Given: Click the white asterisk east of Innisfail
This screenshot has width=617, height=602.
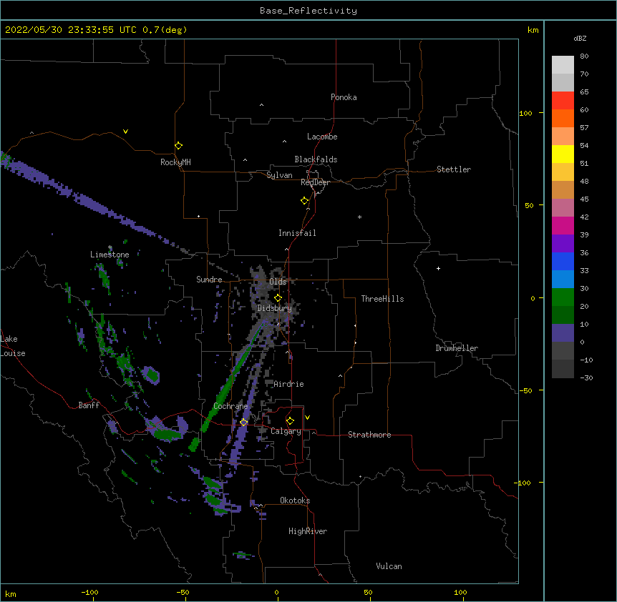Looking at the screenshot, I should point(359,217).
